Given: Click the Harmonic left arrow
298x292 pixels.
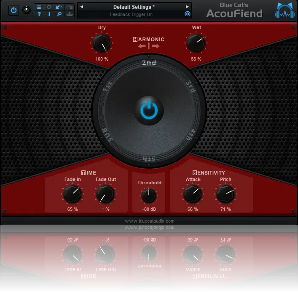Looking at the screenshot, I should 142,46.
